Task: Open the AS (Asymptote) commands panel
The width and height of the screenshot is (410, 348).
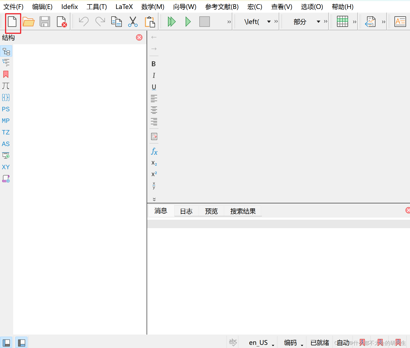Action: pyautogui.click(x=6, y=144)
